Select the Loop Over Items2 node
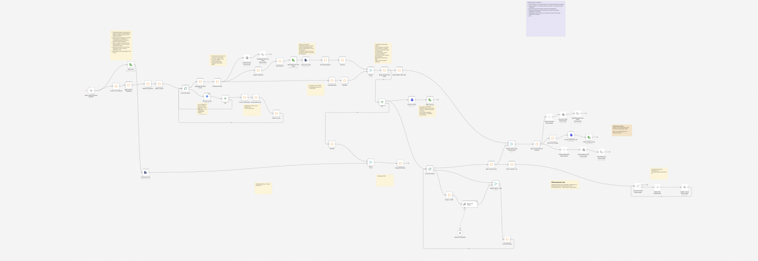The width and height of the screenshot is (758, 261). point(430,168)
